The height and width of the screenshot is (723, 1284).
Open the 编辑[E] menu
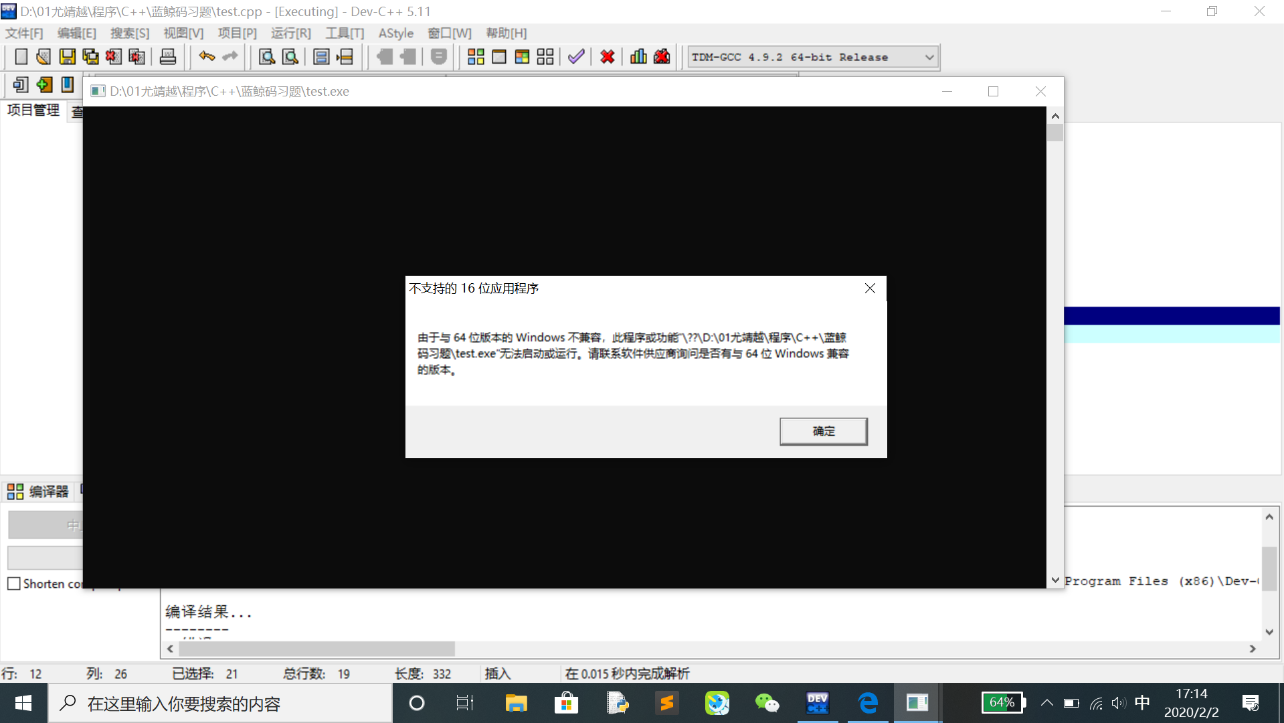click(x=77, y=33)
